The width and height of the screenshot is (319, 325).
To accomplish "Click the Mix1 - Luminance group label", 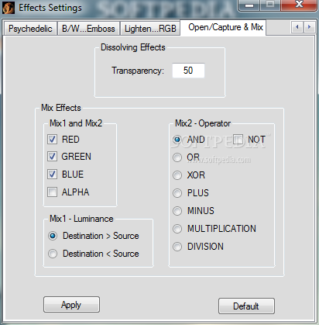I will (81, 219).
